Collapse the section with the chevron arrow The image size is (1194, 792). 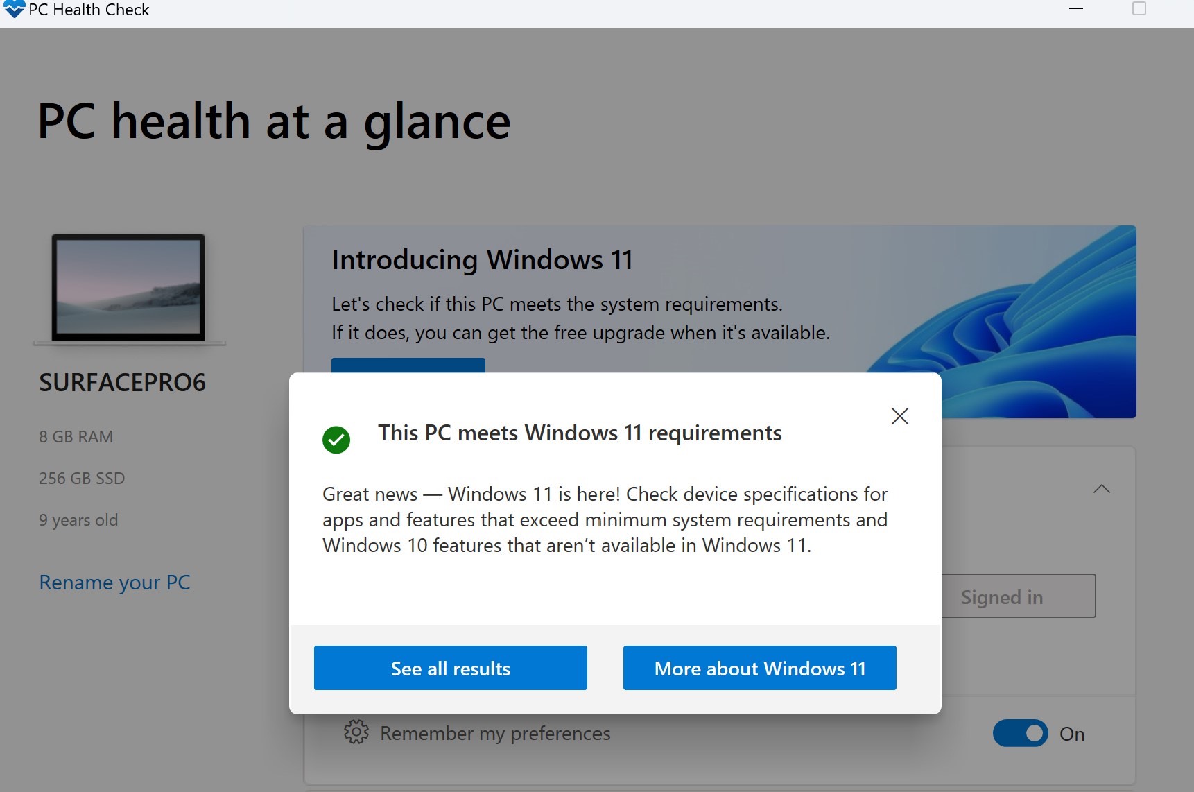(x=1101, y=489)
